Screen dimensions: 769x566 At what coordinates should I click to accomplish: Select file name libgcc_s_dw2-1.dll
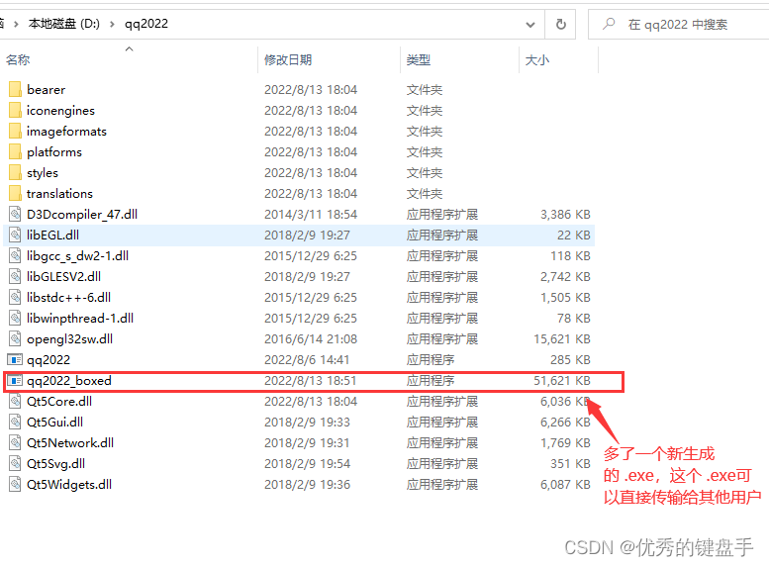pos(77,256)
